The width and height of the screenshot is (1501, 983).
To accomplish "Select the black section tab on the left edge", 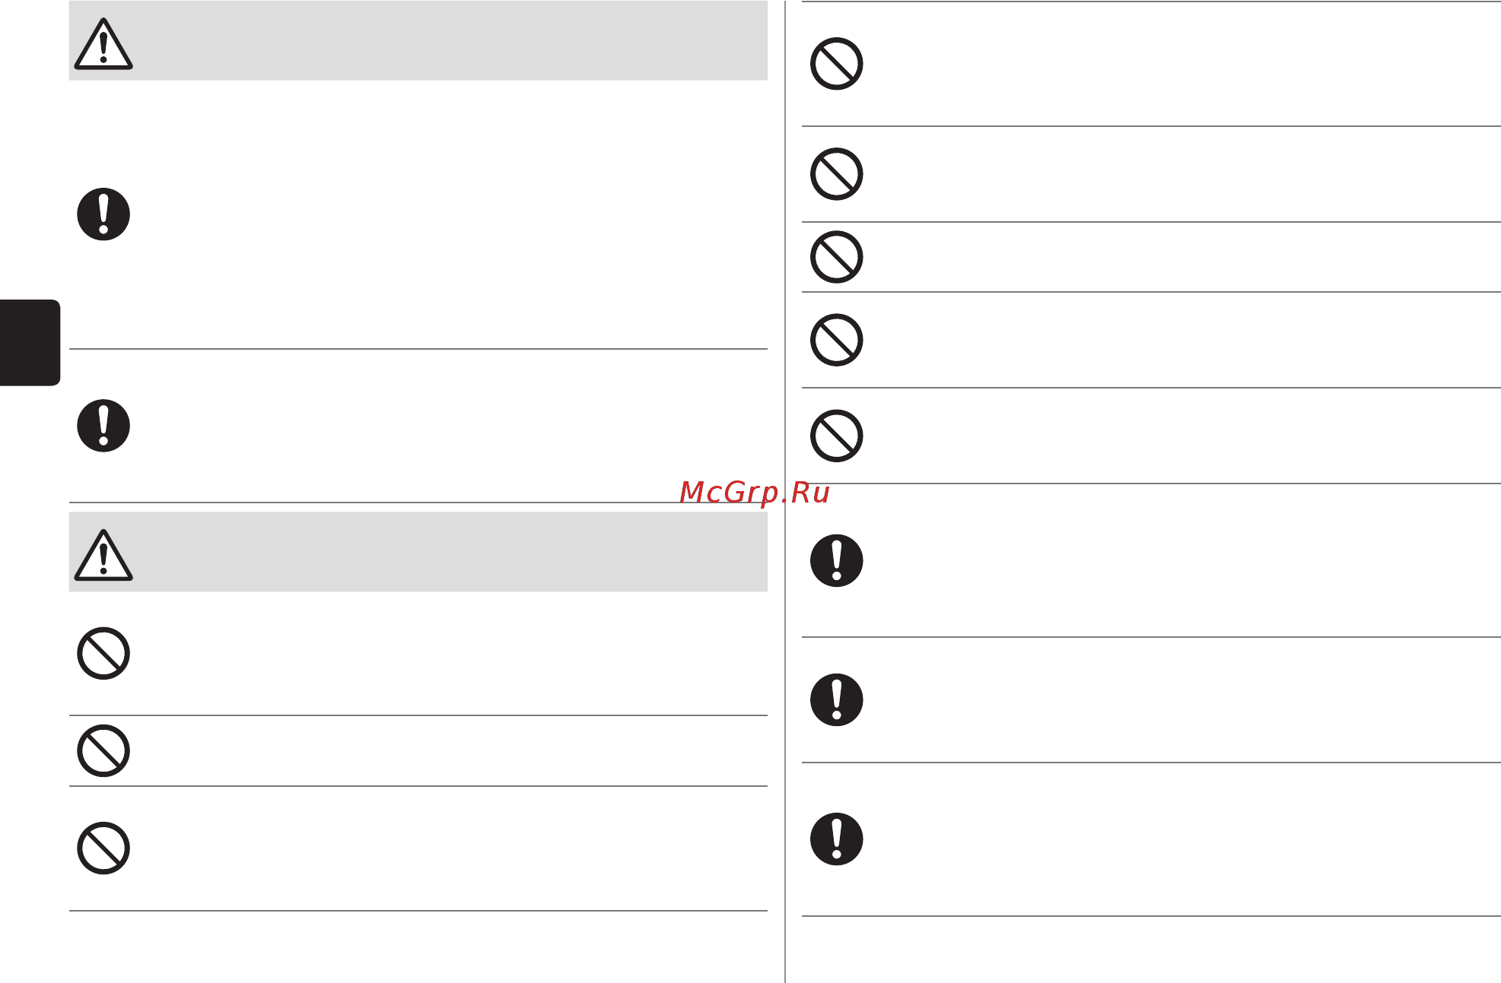I will (30, 343).
